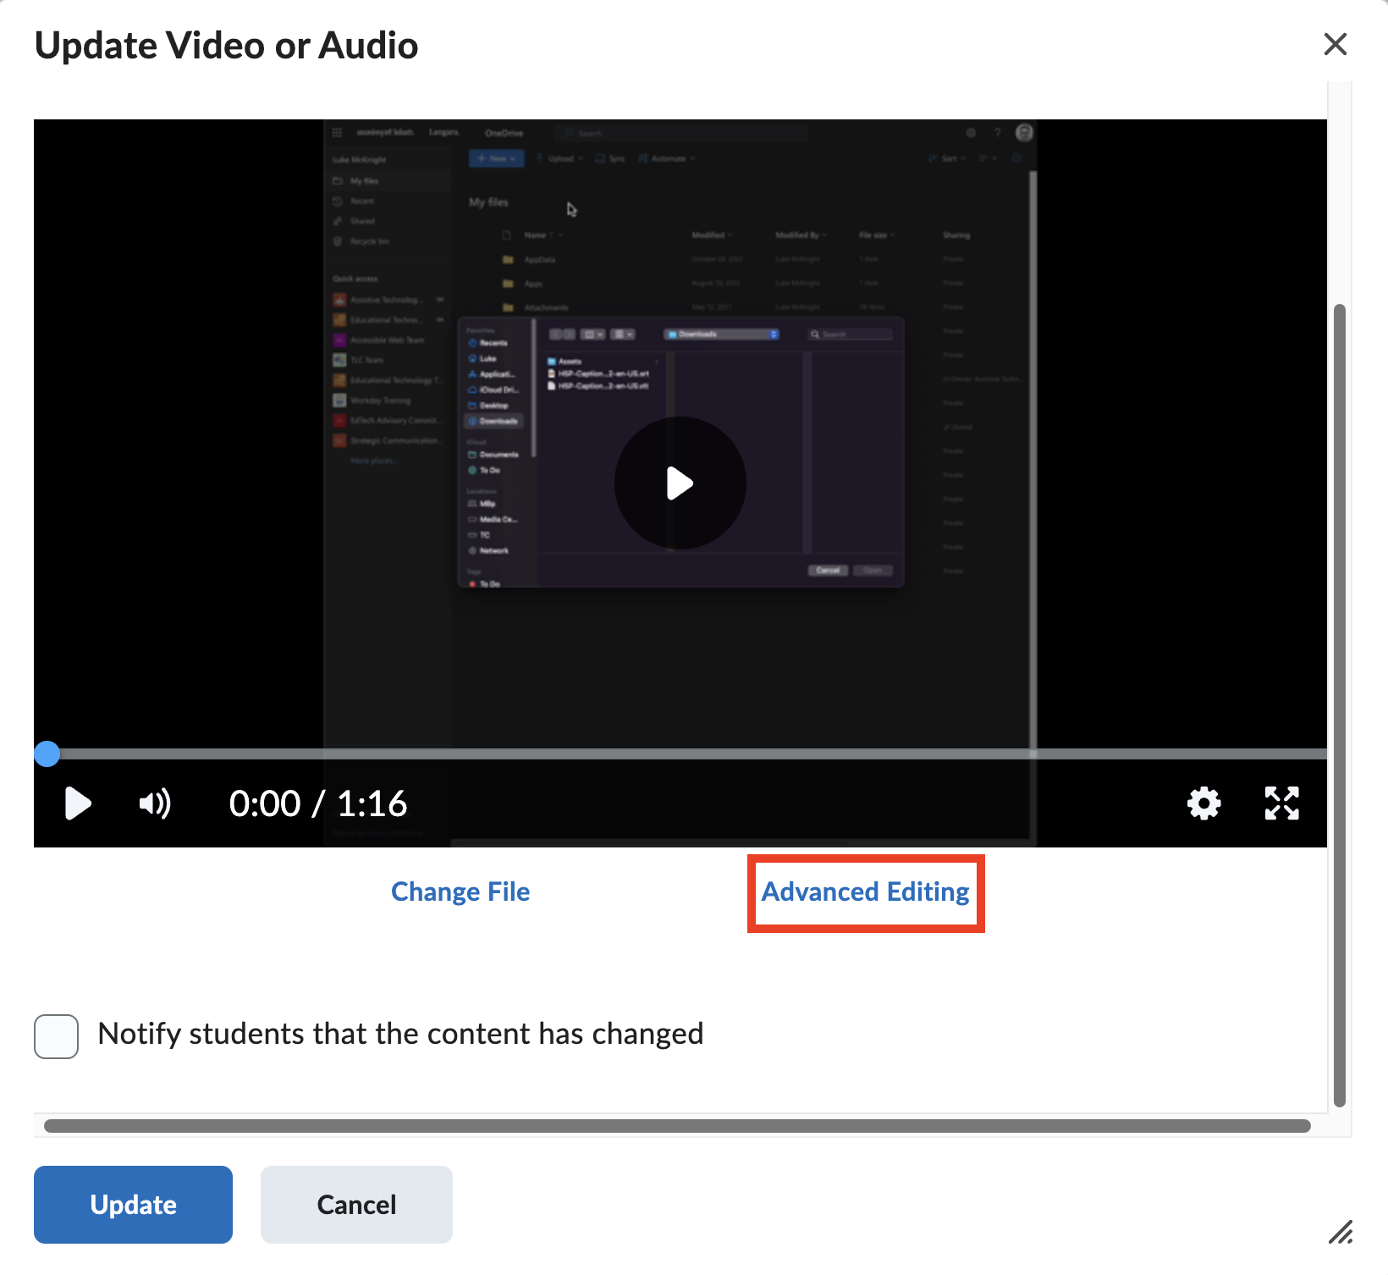Click the 1:16 total duration text

click(x=372, y=803)
